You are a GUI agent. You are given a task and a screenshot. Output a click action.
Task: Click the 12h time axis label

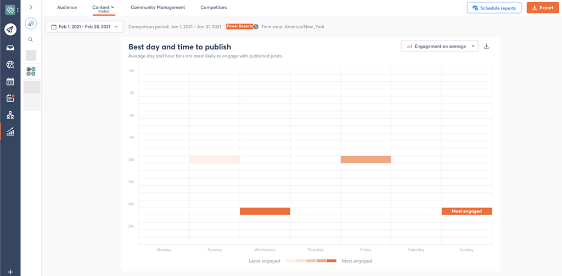(x=131, y=159)
